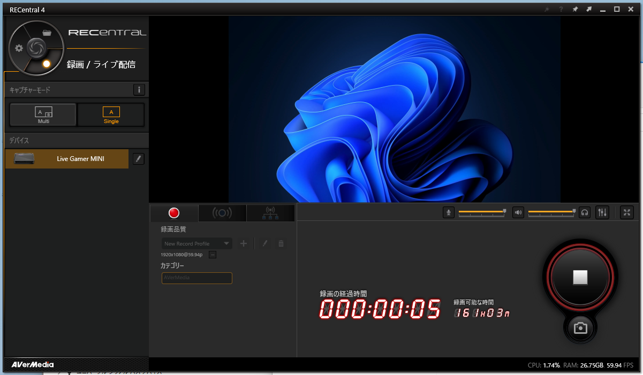Toggle headphone audio monitoring

[585, 212]
